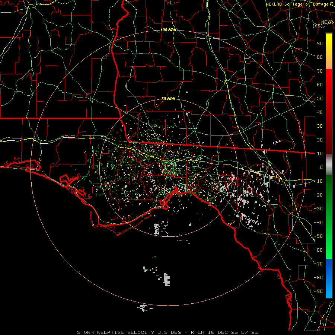Click the 80 value on the color scale
The image size is (335, 335).
pos(320,57)
